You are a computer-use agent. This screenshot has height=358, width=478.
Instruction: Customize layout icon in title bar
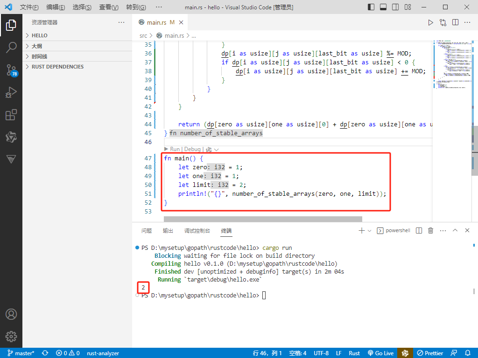coord(408,7)
